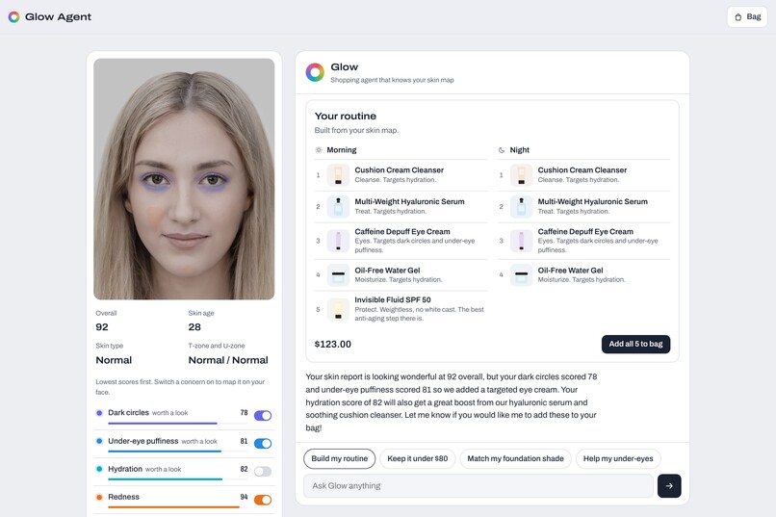Image resolution: width=776 pixels, height=517 pixels.
Task: Click the face scan photo
Action: (184, 179)
